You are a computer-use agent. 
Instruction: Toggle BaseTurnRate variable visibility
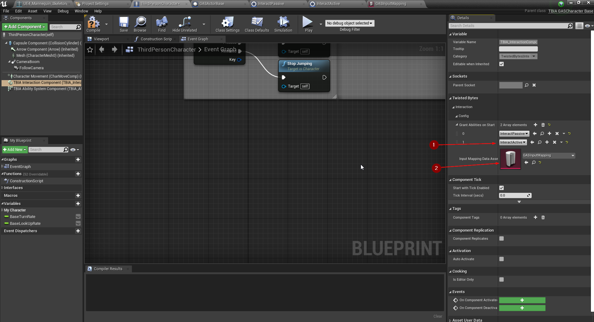[x=78, y=216]
